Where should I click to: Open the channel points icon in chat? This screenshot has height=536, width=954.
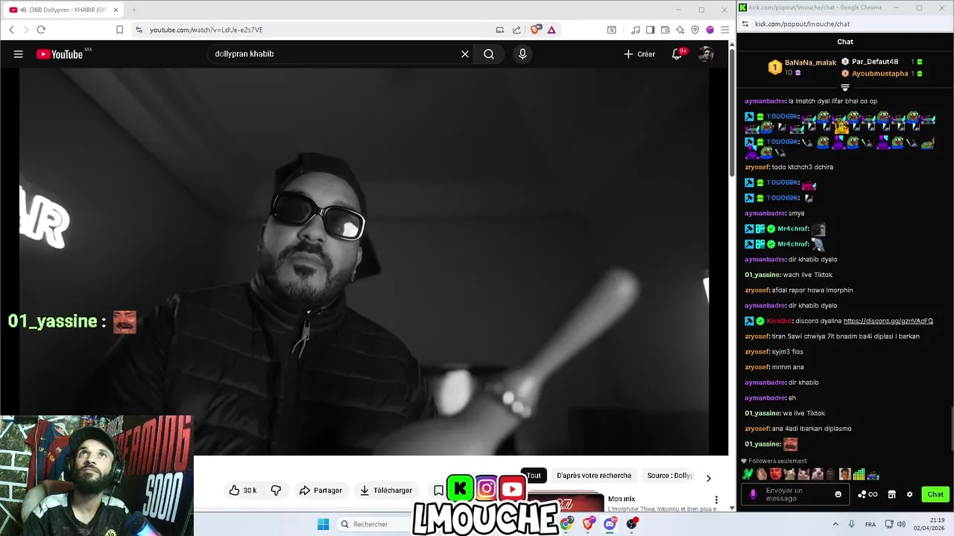pos(868,494)
